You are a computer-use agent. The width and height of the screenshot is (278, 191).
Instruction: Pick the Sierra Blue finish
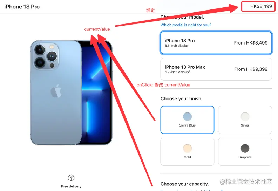tap(187, 120)
